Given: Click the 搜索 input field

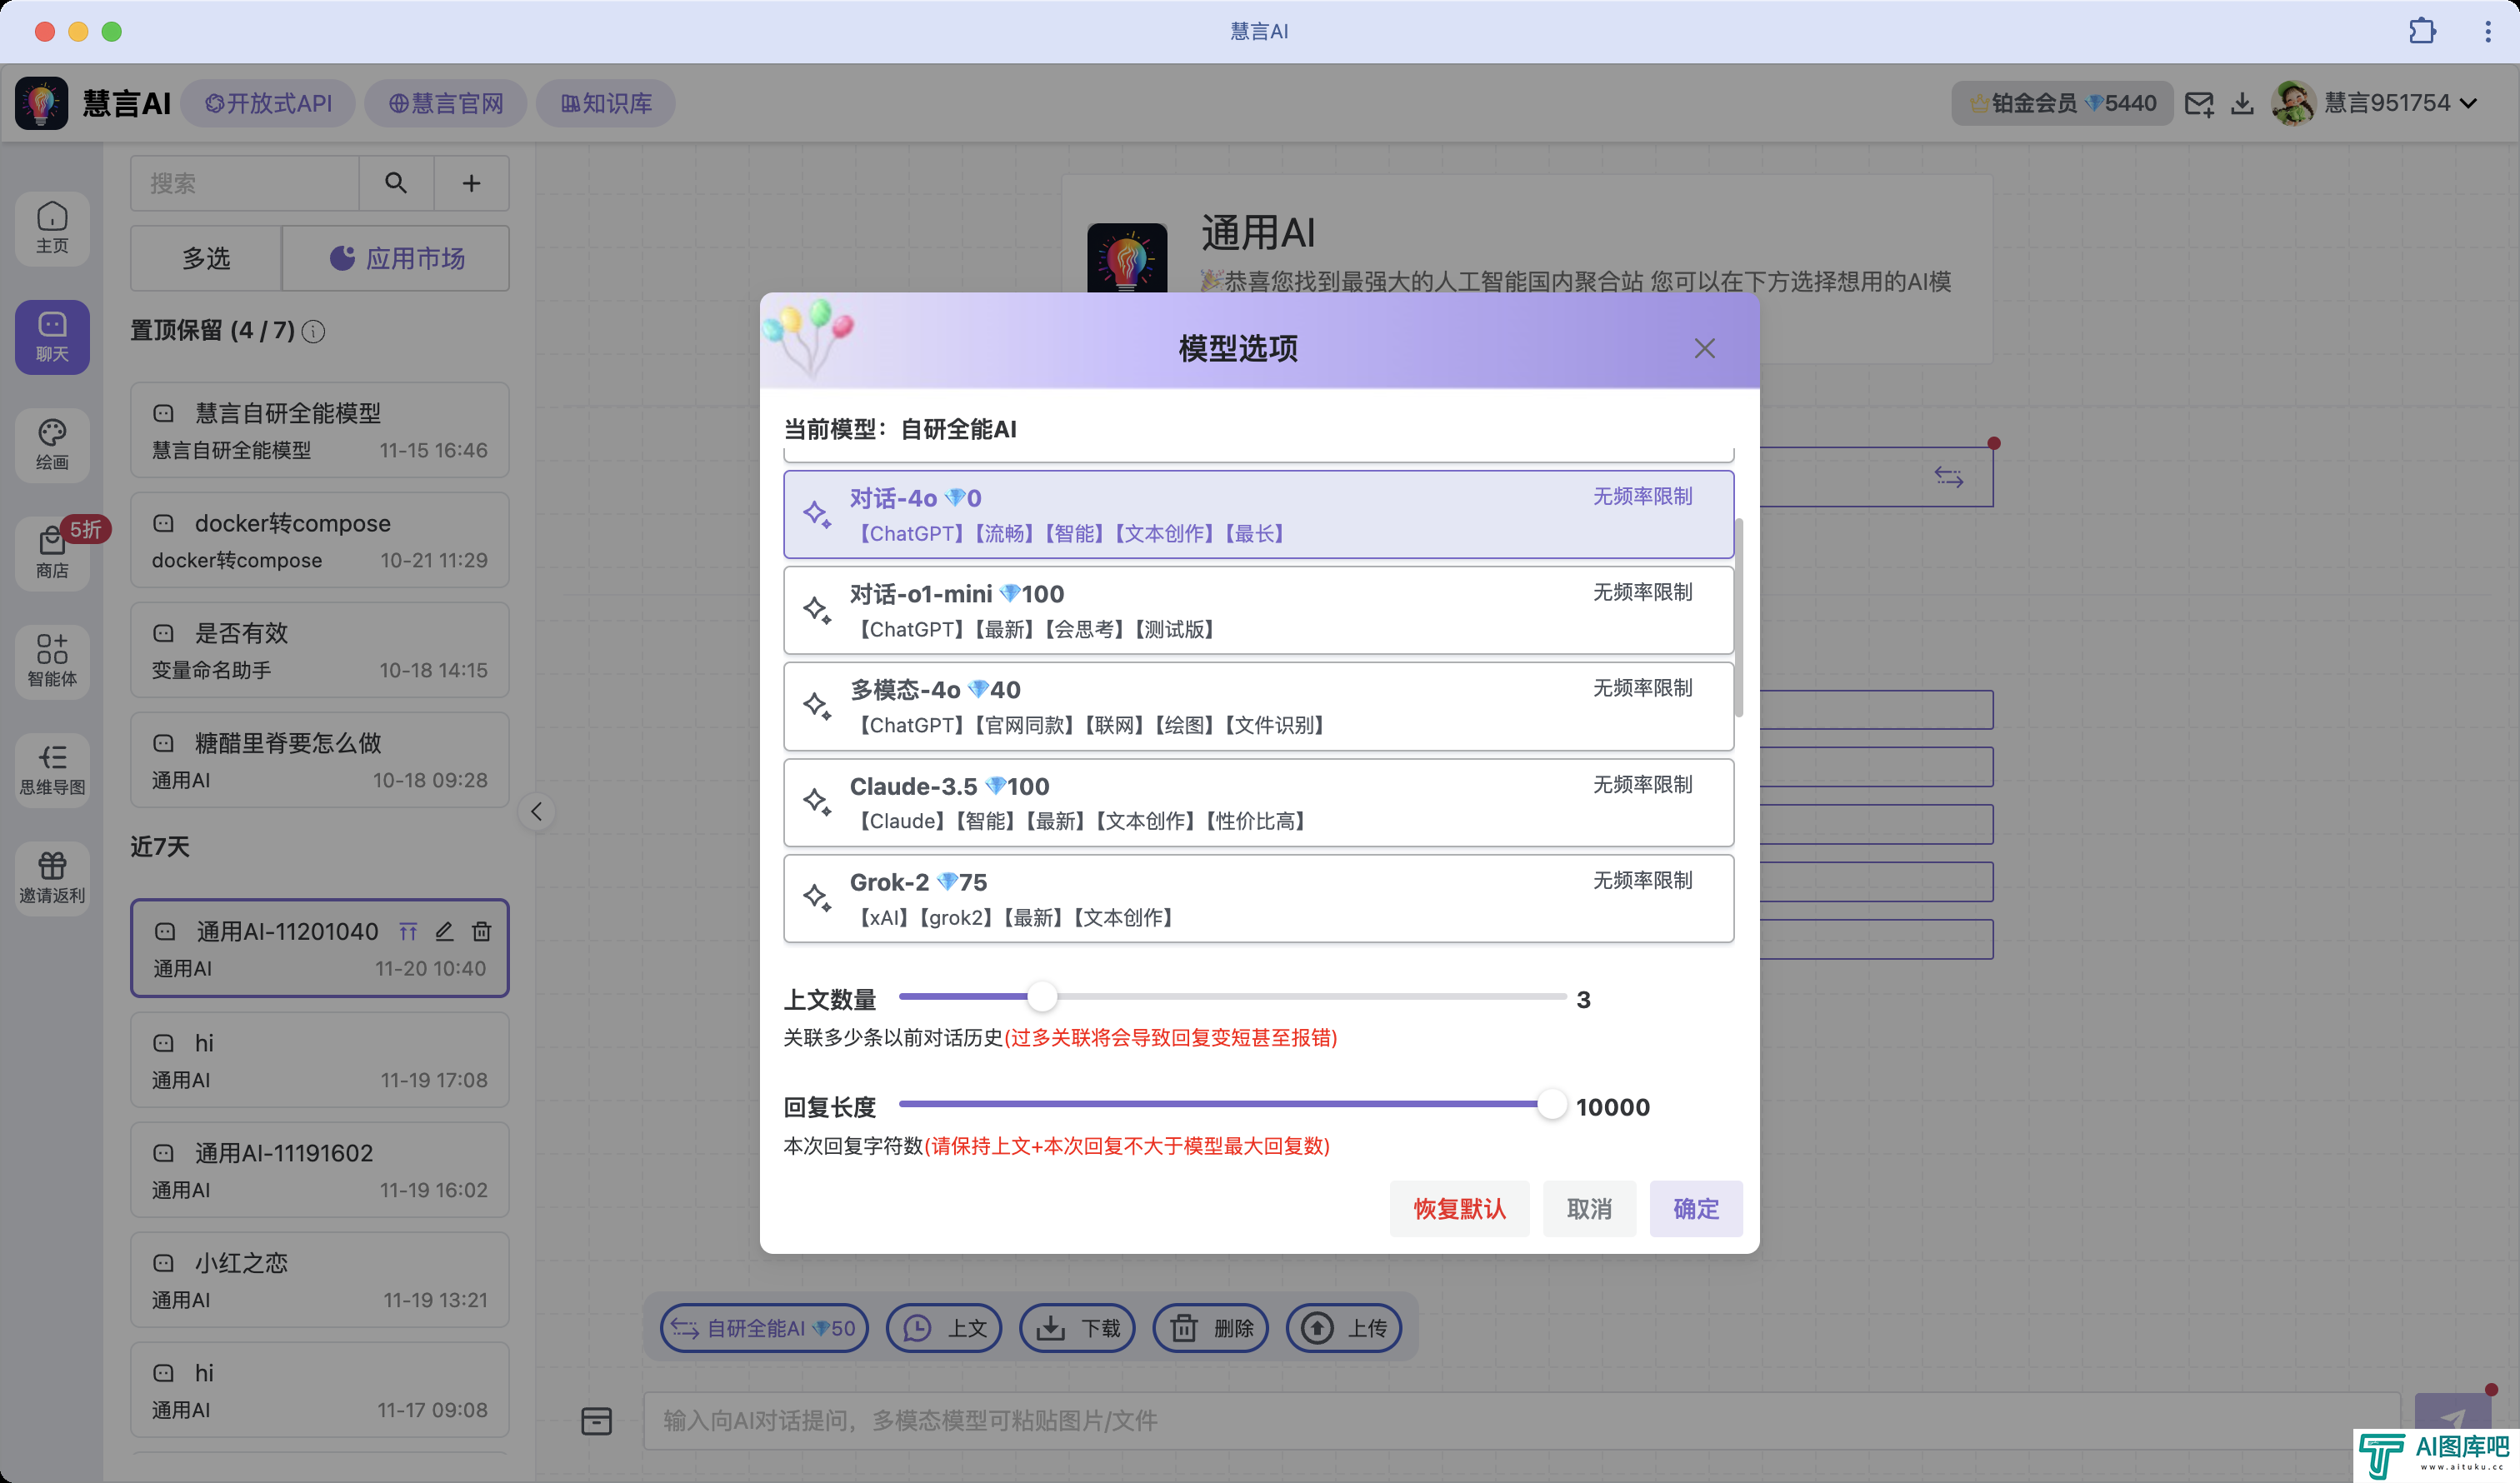Looking at the screenshot, I should coord(245,183).
